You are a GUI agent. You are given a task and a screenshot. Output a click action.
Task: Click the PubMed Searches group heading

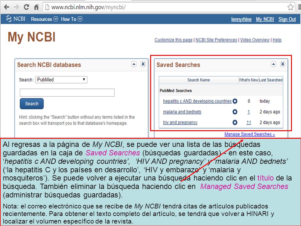[x=176, y=91]
